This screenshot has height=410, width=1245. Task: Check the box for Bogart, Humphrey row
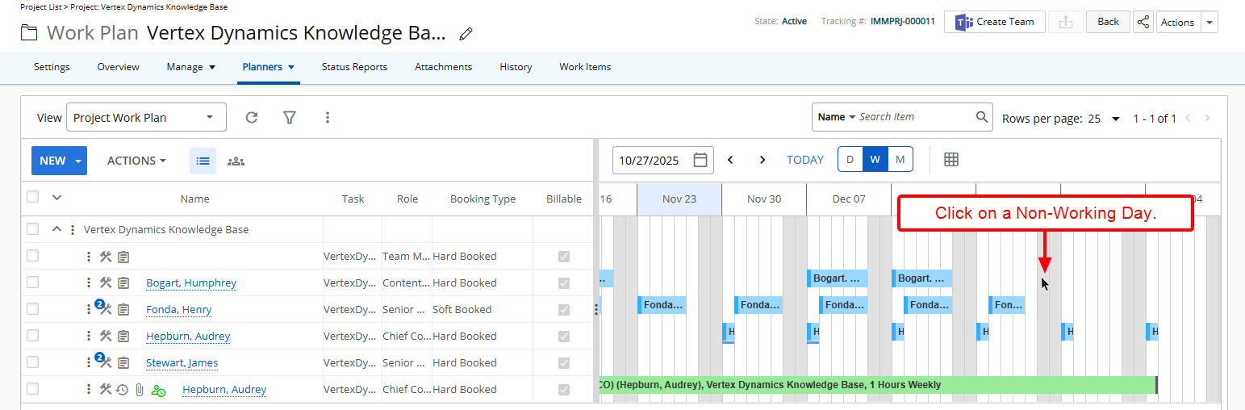(32, 282)
